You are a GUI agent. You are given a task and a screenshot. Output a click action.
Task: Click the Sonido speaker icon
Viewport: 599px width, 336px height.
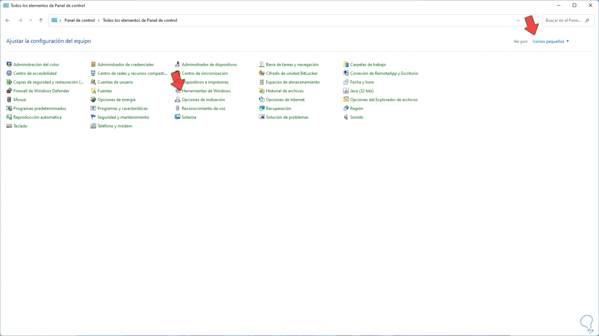346,117
